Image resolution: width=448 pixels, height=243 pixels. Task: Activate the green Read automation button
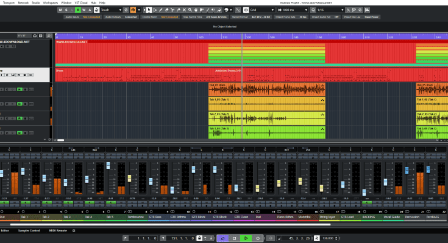click(77, 10)
